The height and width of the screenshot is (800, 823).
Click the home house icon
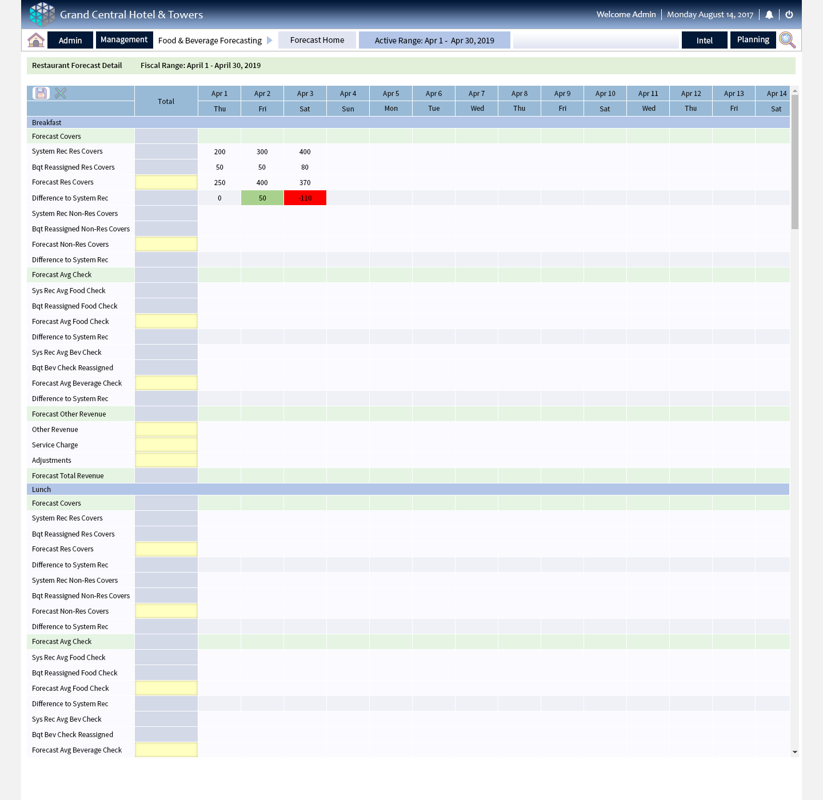[36, 40]
